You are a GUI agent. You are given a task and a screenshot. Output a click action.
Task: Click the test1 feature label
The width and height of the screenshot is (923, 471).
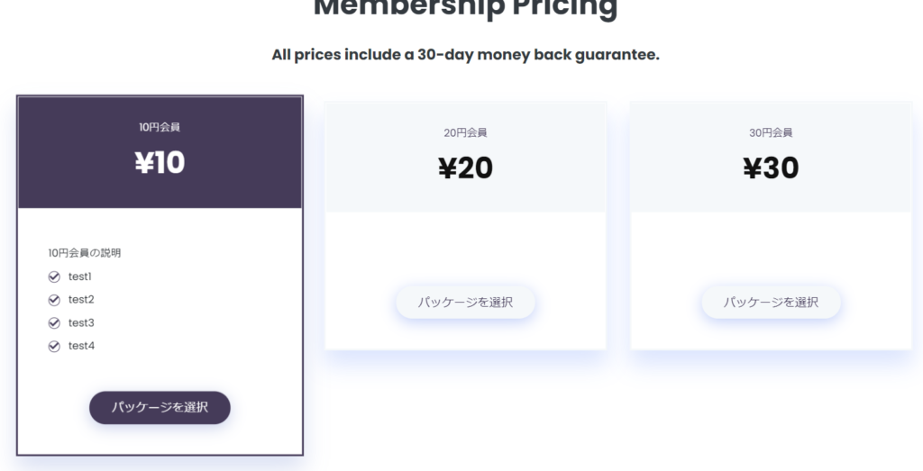[80, 276]
